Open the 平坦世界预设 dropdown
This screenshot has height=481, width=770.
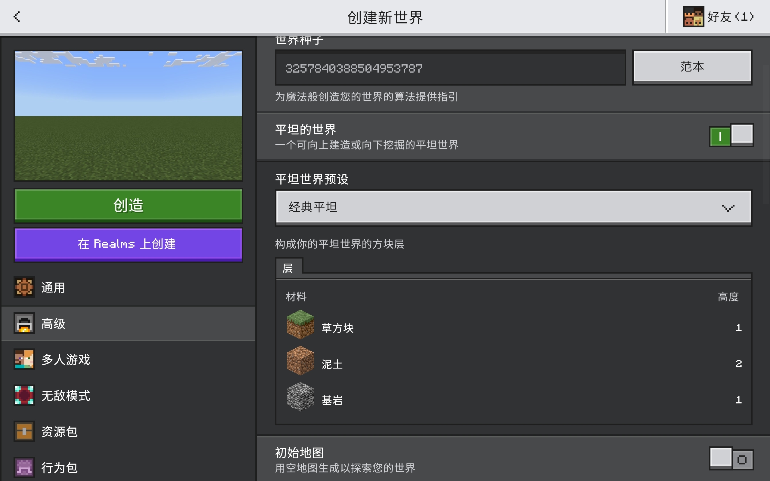point(513,208)
